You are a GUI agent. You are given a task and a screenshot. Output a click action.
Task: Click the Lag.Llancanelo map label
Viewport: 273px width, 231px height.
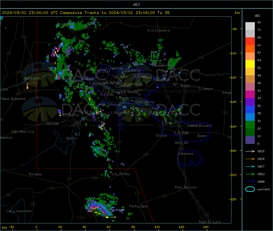click(x=19, y=211)
